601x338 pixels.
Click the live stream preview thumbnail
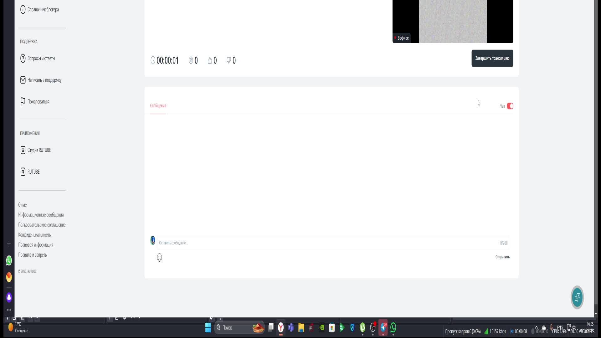(453, 21)
